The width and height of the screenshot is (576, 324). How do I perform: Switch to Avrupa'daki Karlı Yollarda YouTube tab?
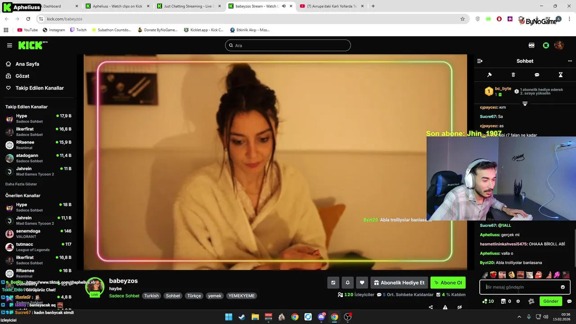pos(332,6)
